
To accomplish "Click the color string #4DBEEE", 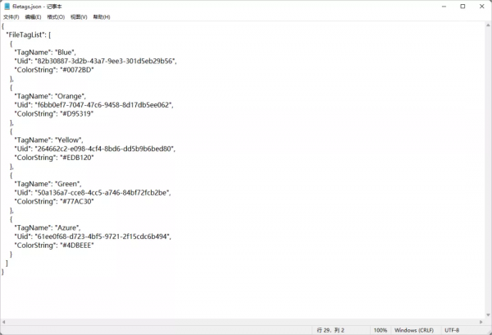I will [77, 246].
